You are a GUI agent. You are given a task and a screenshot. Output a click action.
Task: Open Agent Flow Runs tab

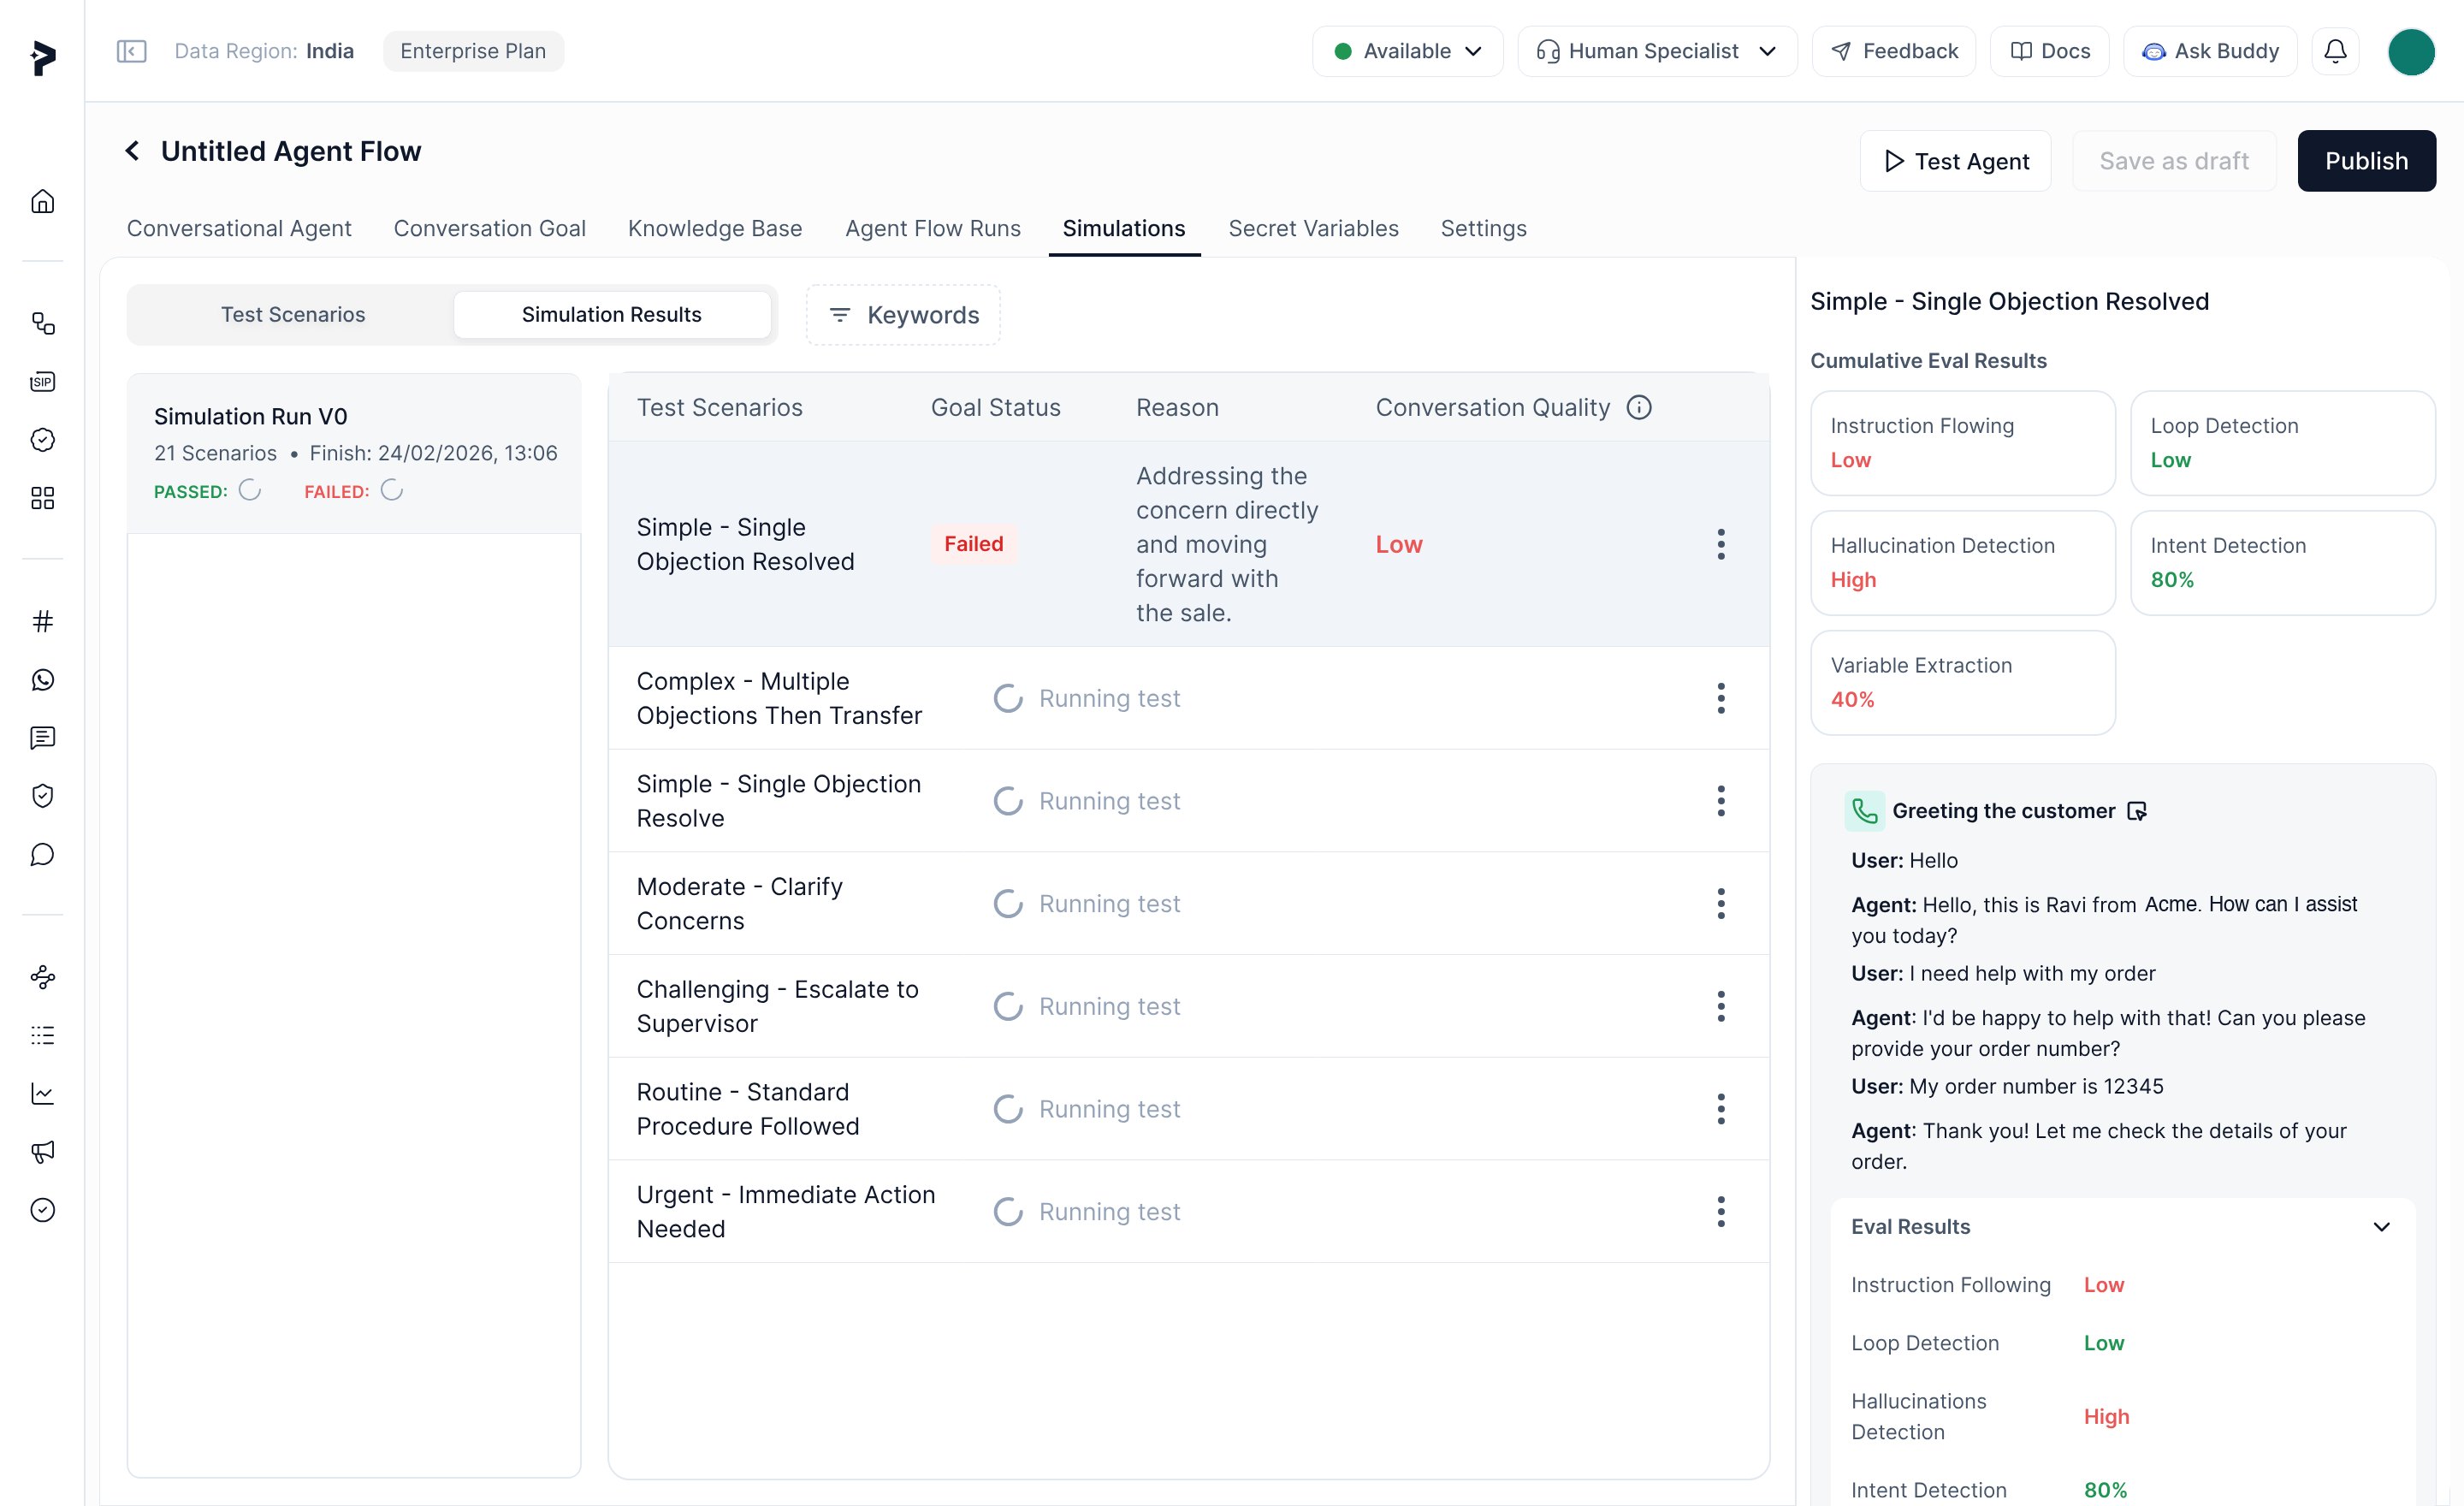932,228
